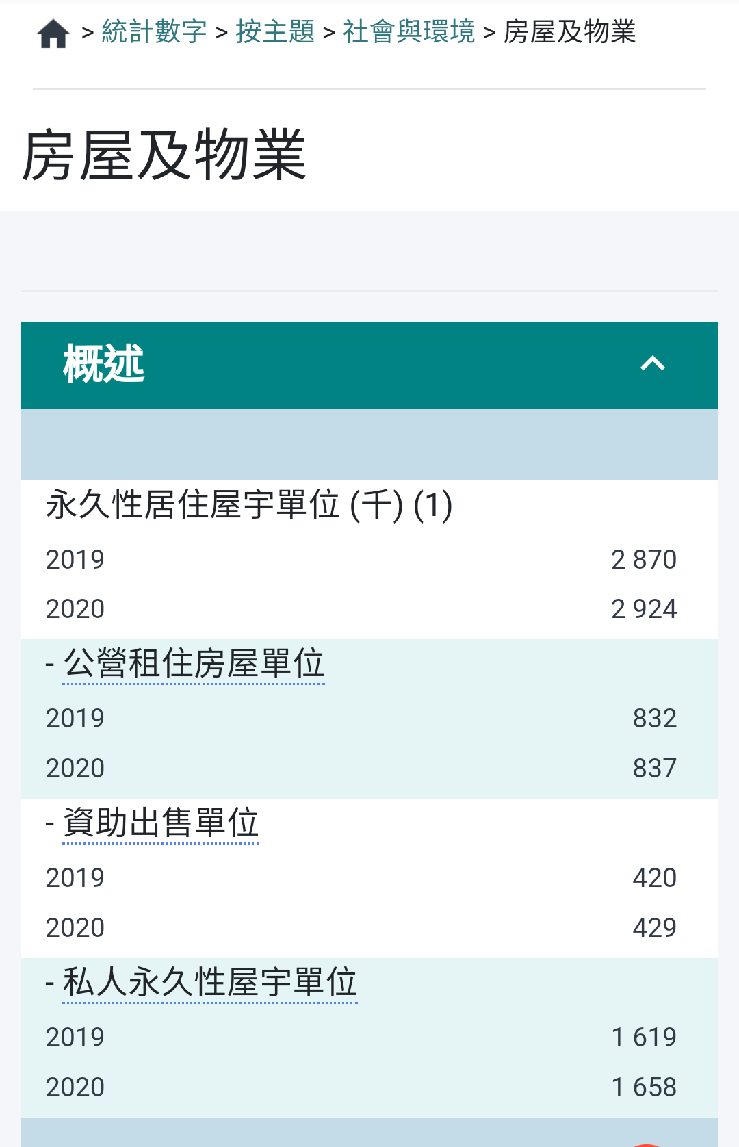Image resolution: width=739 pixels, height=1147 pixels.
Task: Select the 1 619 private units figure
Action: coord(644,1038)
